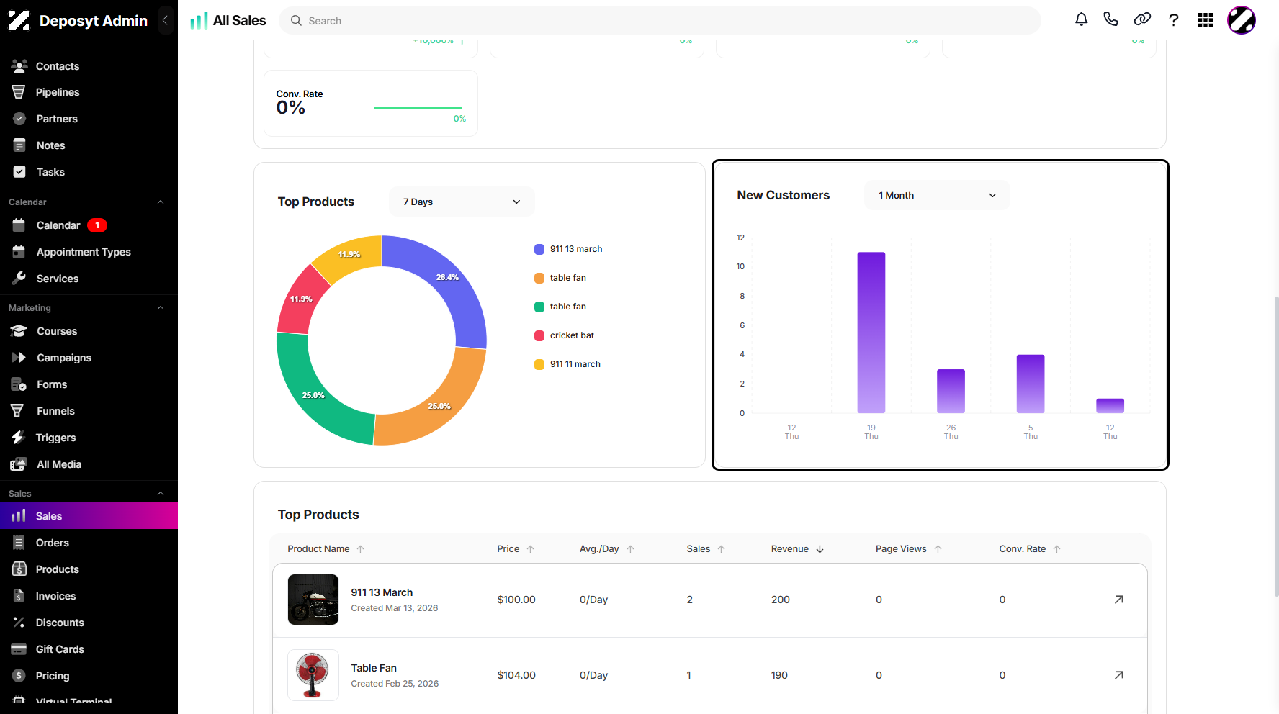Click the link icon in header

pos(1142,19)
